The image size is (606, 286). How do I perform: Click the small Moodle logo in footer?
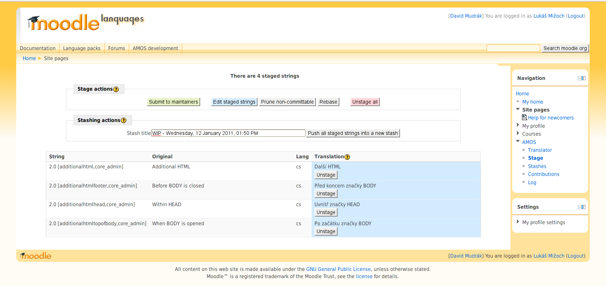pos(36,256)
